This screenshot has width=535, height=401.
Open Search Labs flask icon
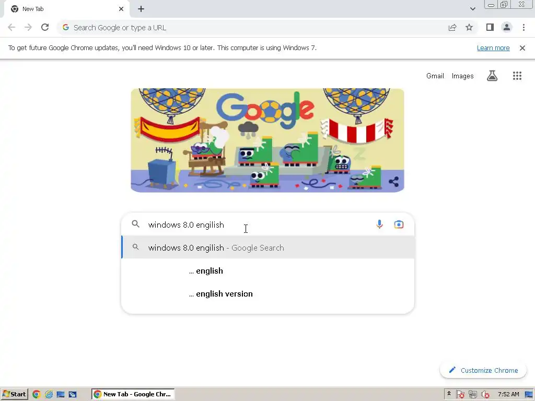[x=492, y=76]
